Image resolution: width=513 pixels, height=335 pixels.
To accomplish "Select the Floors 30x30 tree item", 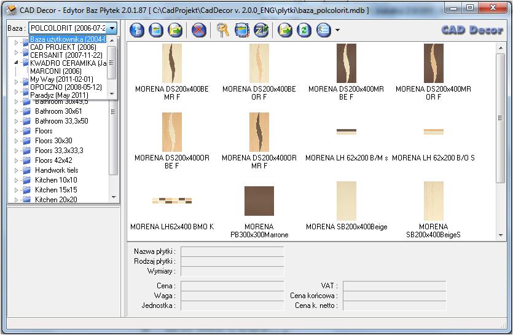I will point(53,141).
